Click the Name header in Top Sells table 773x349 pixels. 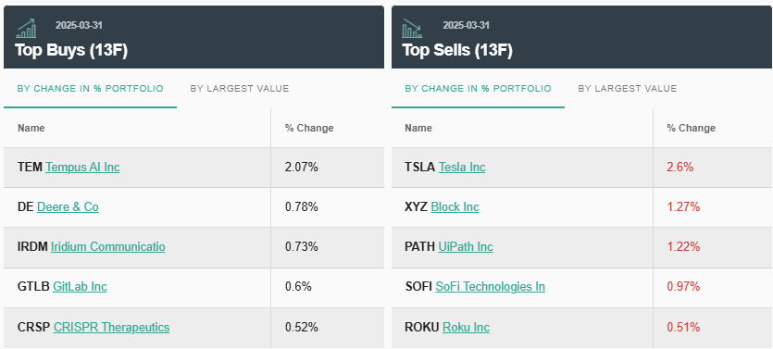click(418, 128)
